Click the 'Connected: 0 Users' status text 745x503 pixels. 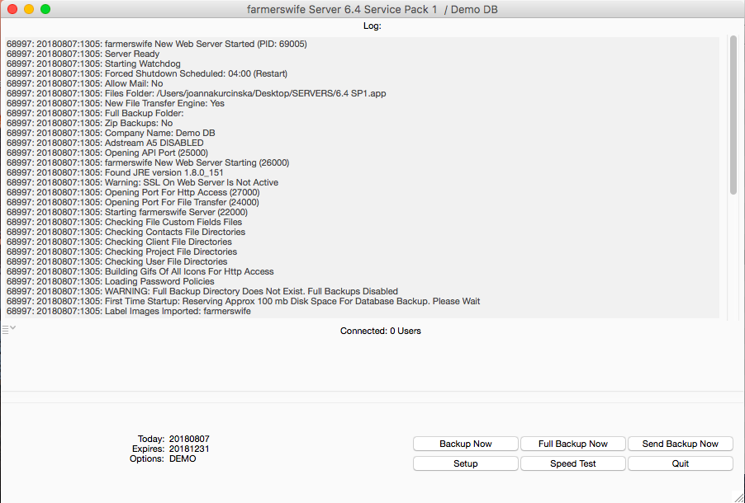(x=380, y=331)
